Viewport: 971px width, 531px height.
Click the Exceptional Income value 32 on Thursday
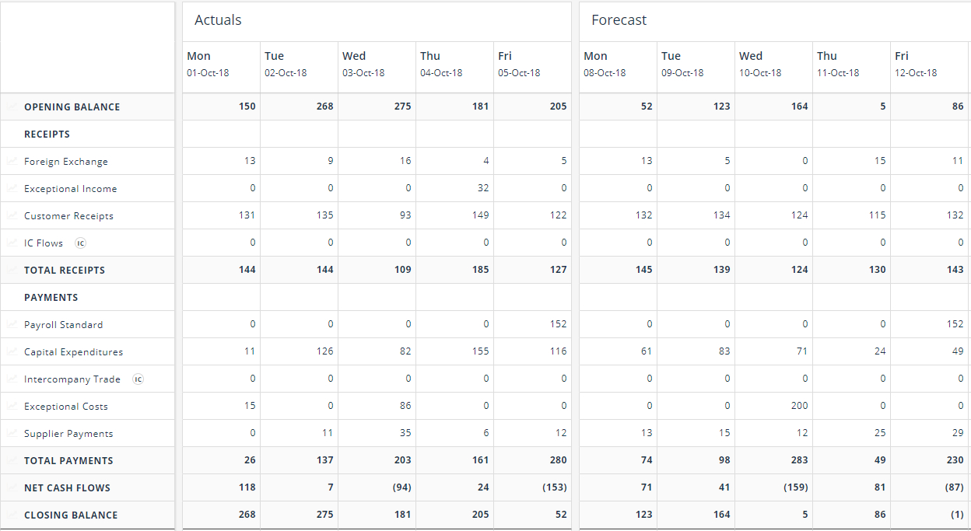pyautogui.click(x=482, y=188)
